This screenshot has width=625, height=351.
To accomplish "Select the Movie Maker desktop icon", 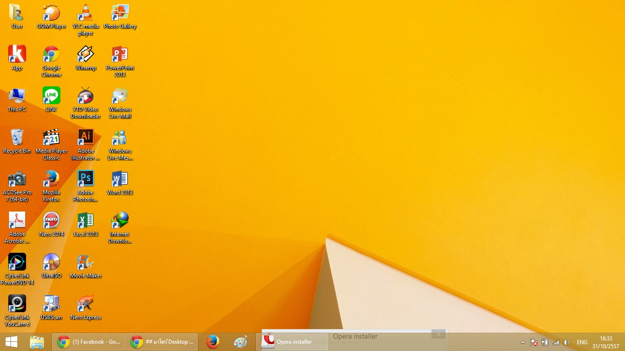I will (86, 266).
